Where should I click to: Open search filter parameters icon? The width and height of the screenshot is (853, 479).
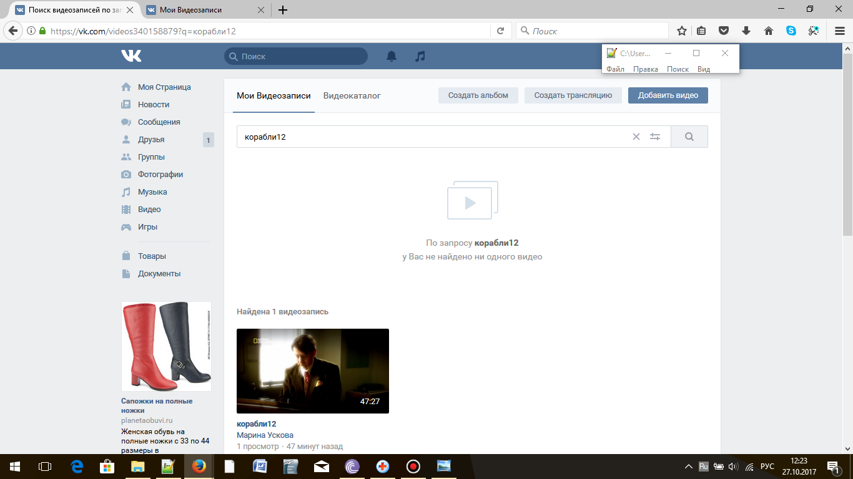[x=655, y=137]
